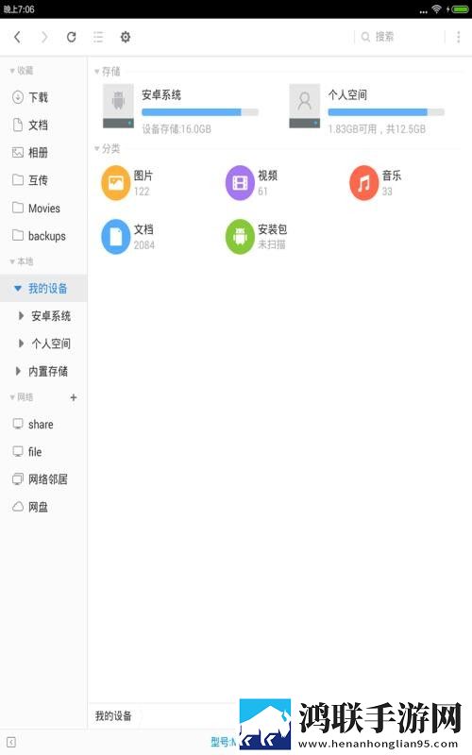Collapse the 分类 category section
Viewport: 472px width, 755px height.
tap(97, 148)
